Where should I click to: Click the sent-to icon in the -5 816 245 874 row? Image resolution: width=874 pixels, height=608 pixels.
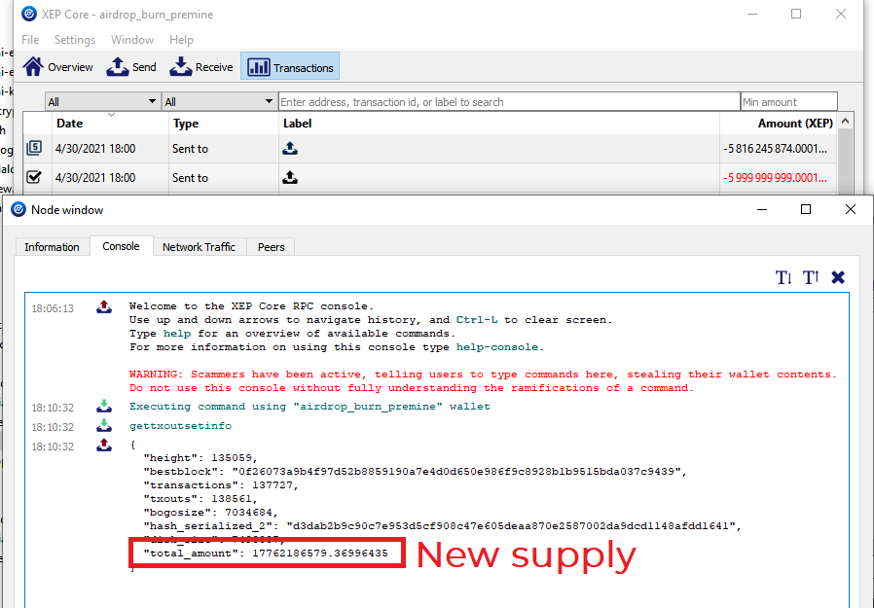tap(290, 148)
